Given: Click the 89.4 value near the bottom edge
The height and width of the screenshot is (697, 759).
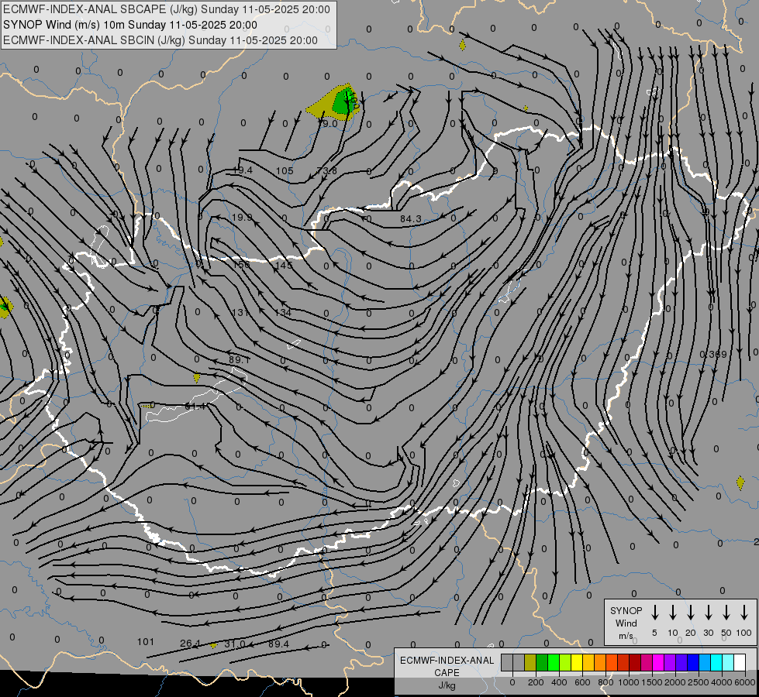Looking at the screenshot, I should click(278, 644).
